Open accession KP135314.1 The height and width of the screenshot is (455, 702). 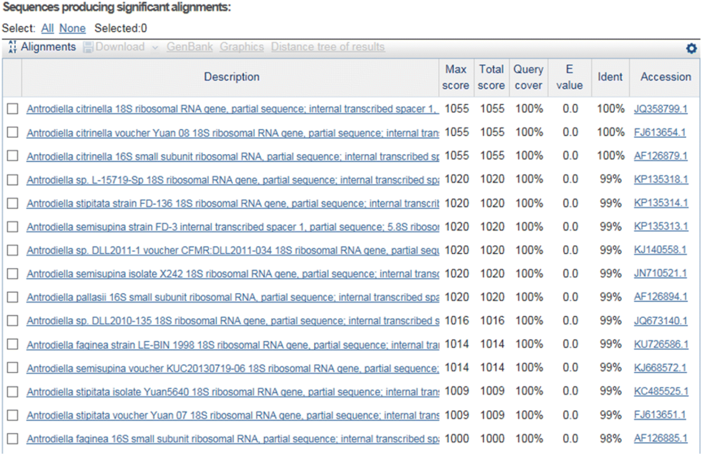coord(661,203)
